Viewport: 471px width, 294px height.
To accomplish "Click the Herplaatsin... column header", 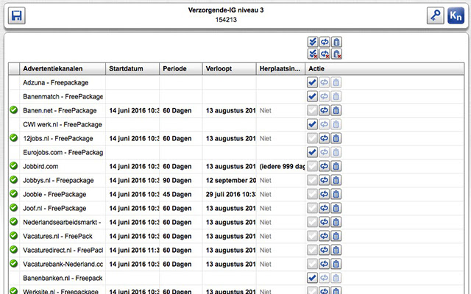I will (x=280, y=68).
